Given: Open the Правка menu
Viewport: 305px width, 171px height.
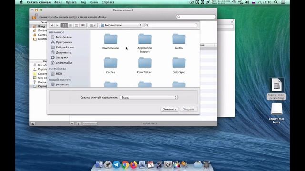Looking at the screenshot, I should click(x=71, y=2).
